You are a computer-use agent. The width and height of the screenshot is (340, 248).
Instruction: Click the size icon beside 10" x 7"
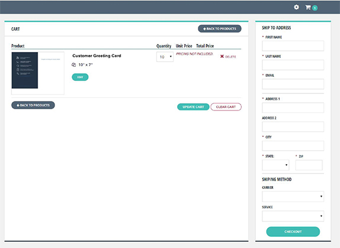pyautogui.click(x=73, y=64)
